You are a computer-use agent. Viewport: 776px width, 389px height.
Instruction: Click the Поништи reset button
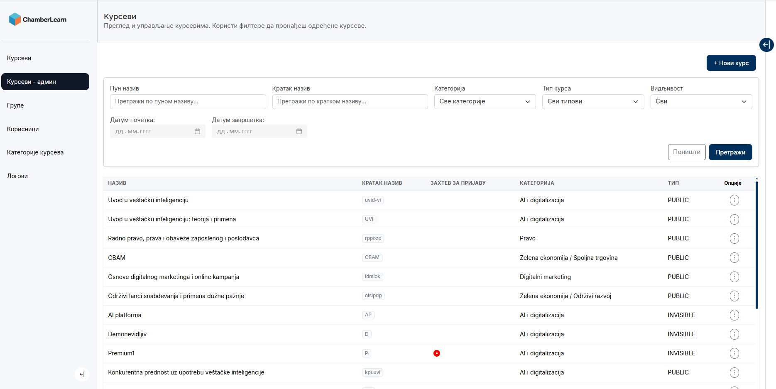[687, 152]
